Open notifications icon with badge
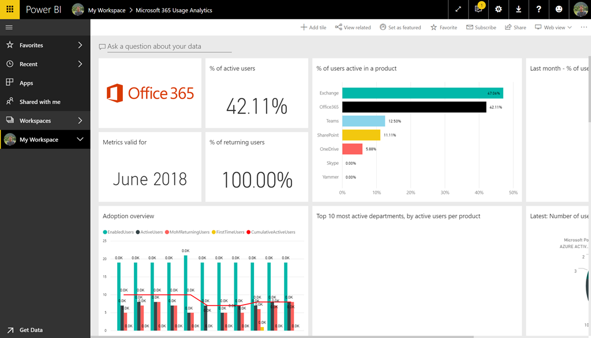591x338 pixels. [x=478, y=9]
